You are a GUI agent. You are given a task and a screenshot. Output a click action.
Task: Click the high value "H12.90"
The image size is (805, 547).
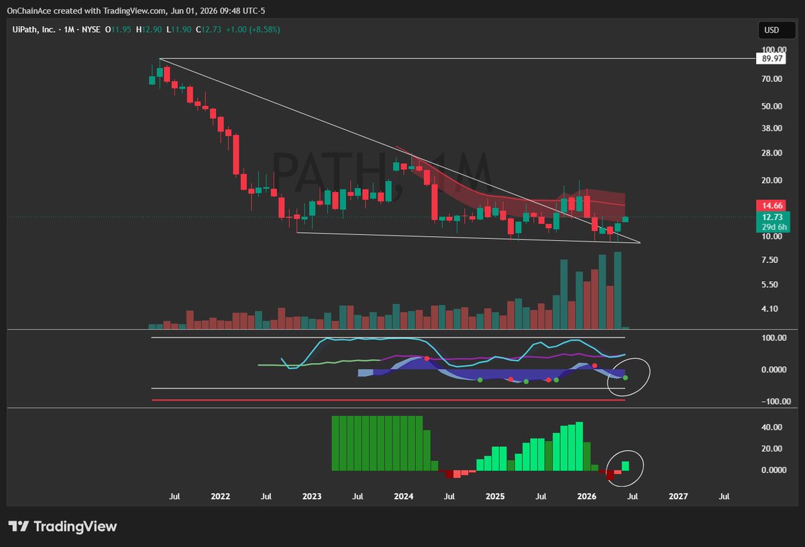(x=149, y=30)
